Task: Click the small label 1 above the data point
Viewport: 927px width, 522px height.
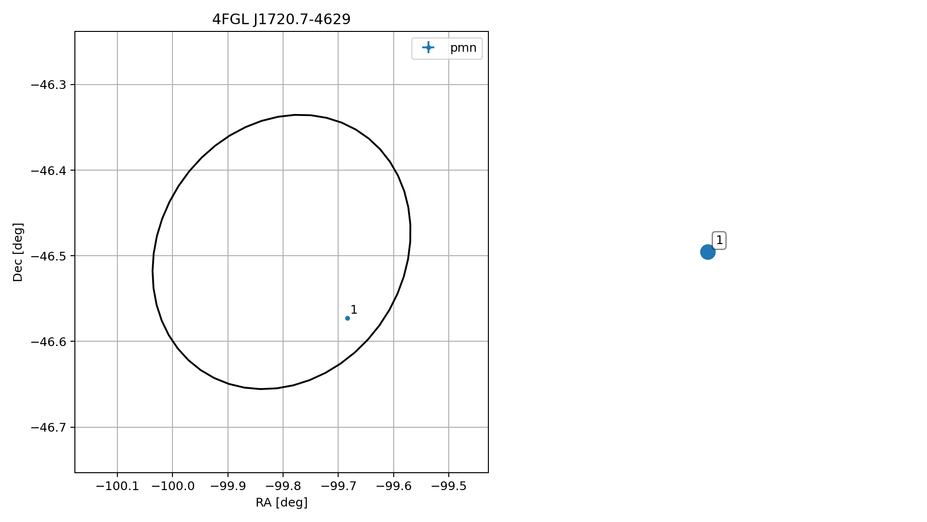Action: pyautogui.click(x=354, y=310)
